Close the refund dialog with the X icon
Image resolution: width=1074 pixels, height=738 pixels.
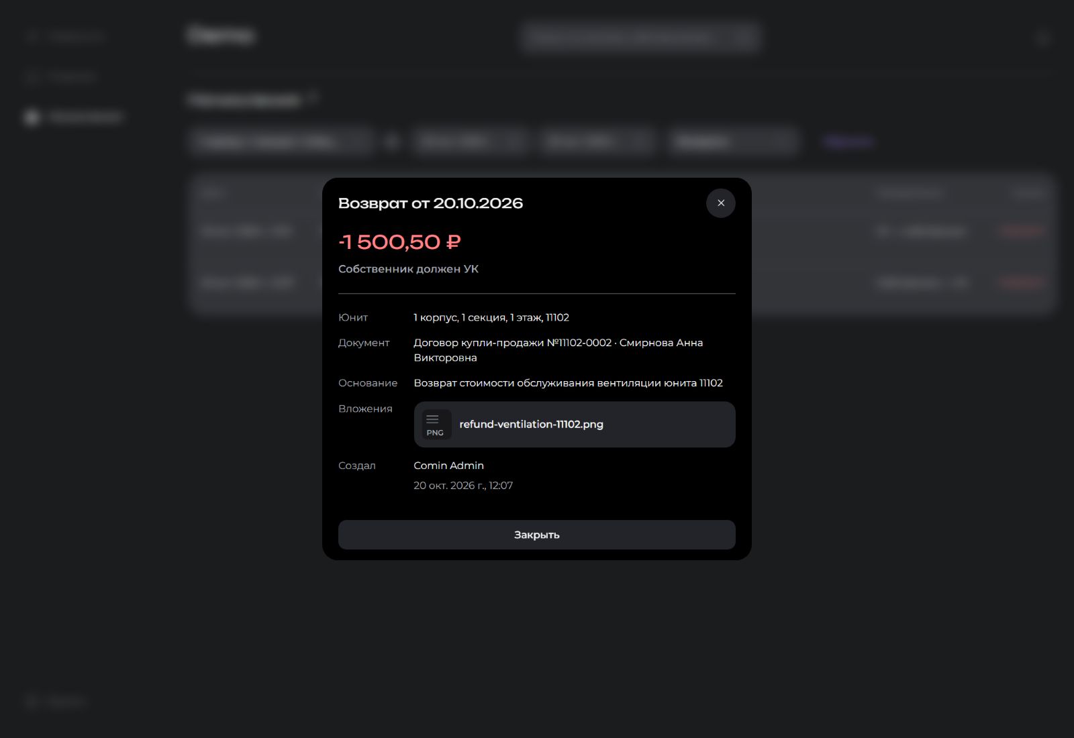pyautogui.click(x=720, y=203)
